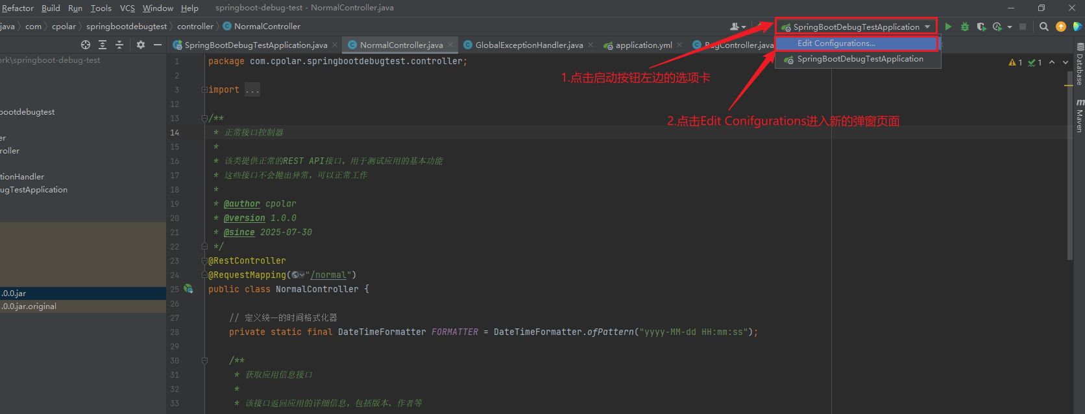1085x414 pixels.
Task: Expand all items in the project panel
Action: coord(103,45)
